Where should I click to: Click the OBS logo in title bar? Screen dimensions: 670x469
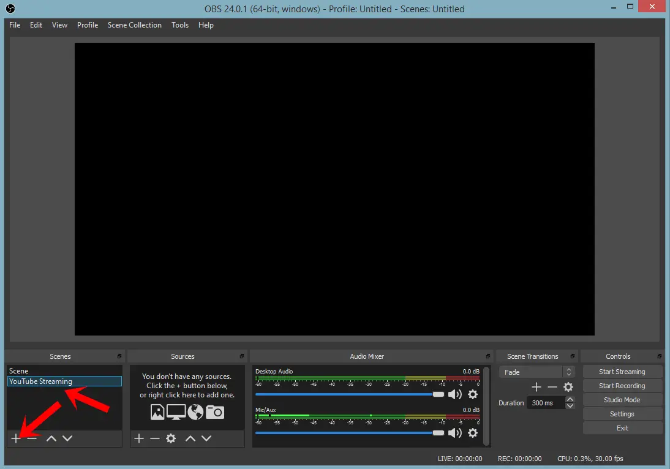(x=10, y=9)
